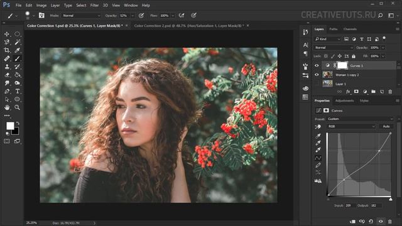Toggle Lock position for the layer

pos(339,56)
